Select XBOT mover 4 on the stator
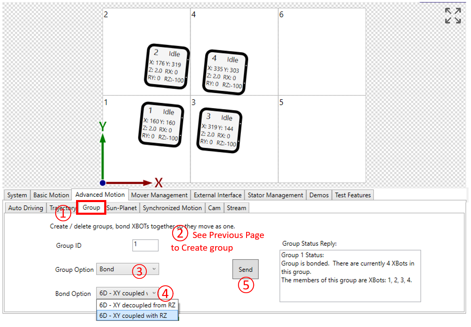Image resolution: width=471 pixels, height=327 pixels. click(225, 72)
